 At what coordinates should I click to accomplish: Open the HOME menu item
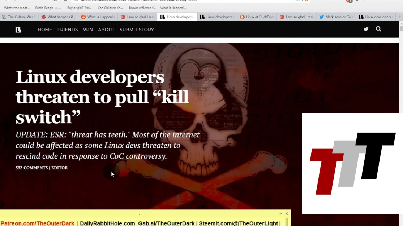pyautogui.click(x=45, y=30)
